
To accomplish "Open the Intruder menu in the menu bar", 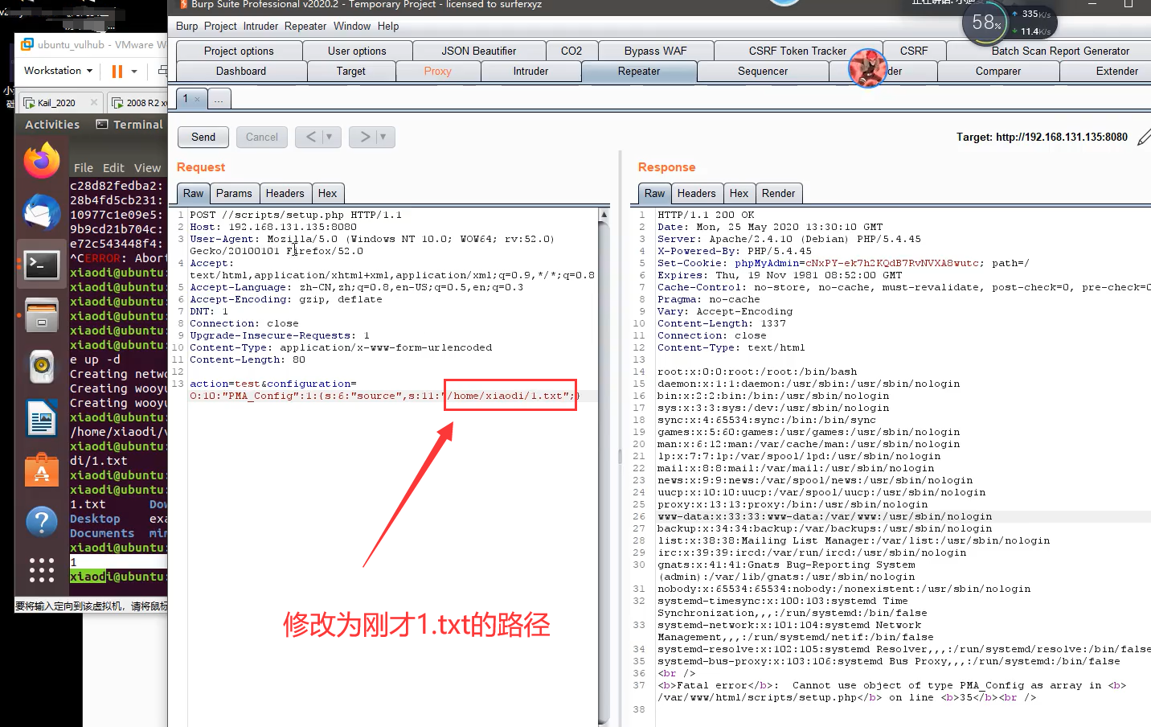I will coord(260,26).
